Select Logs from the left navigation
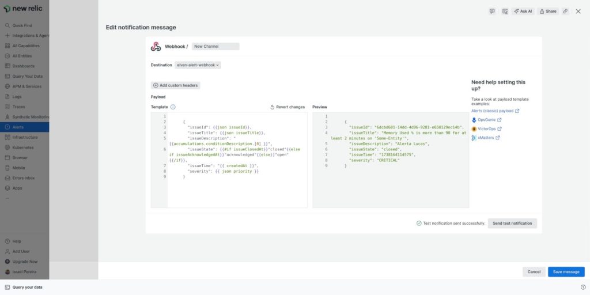Screen dimensions: 590x295 (x=17, y=96)
